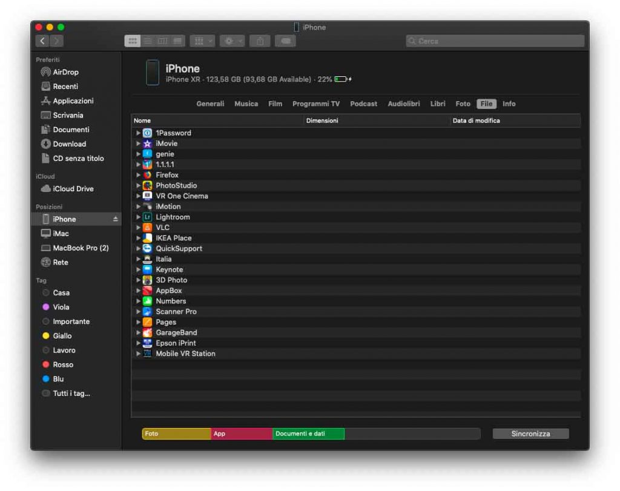Select the Rosso red tag
Viewport: 620px width, 491px height.
pos(62,364)
